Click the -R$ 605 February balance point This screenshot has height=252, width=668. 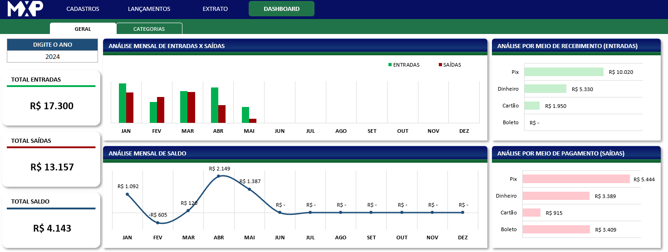click(x=158, y=223)
